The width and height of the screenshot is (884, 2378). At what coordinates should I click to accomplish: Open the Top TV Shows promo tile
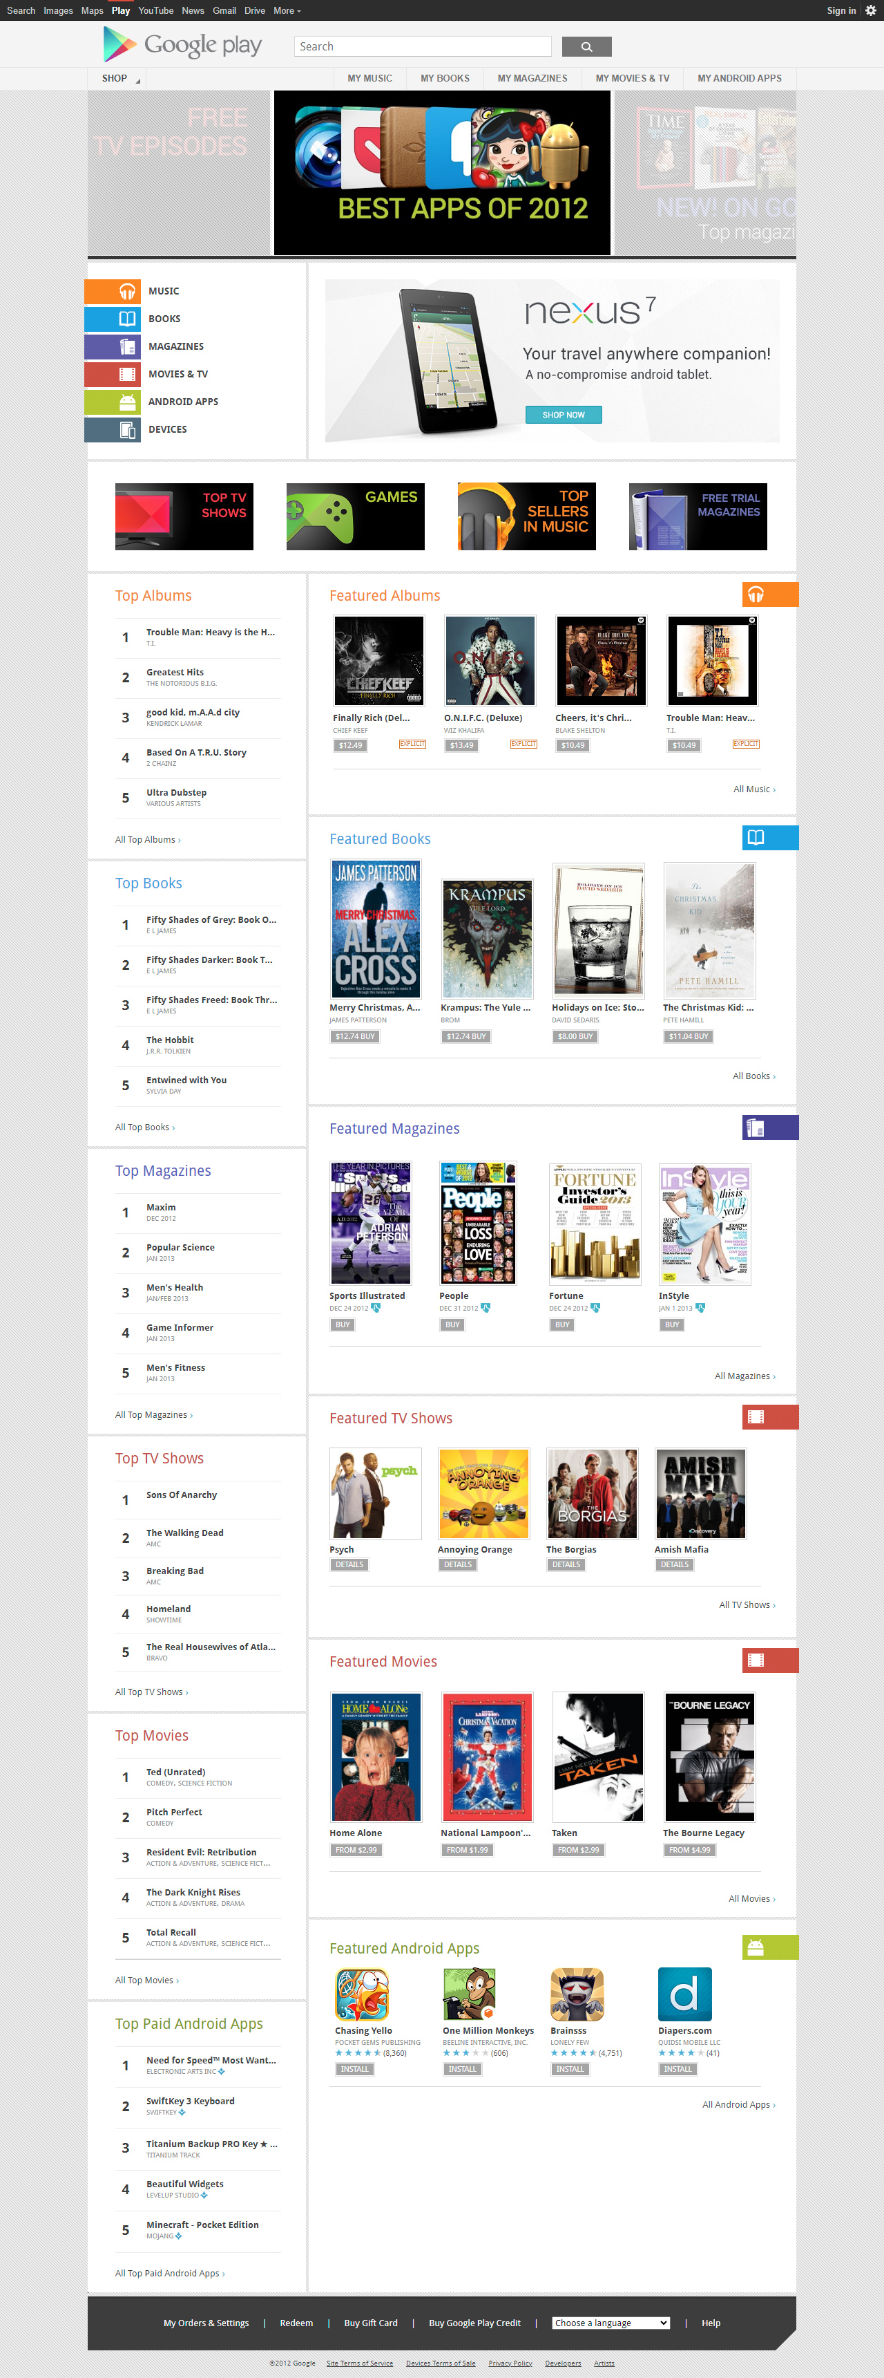[184, 516]
